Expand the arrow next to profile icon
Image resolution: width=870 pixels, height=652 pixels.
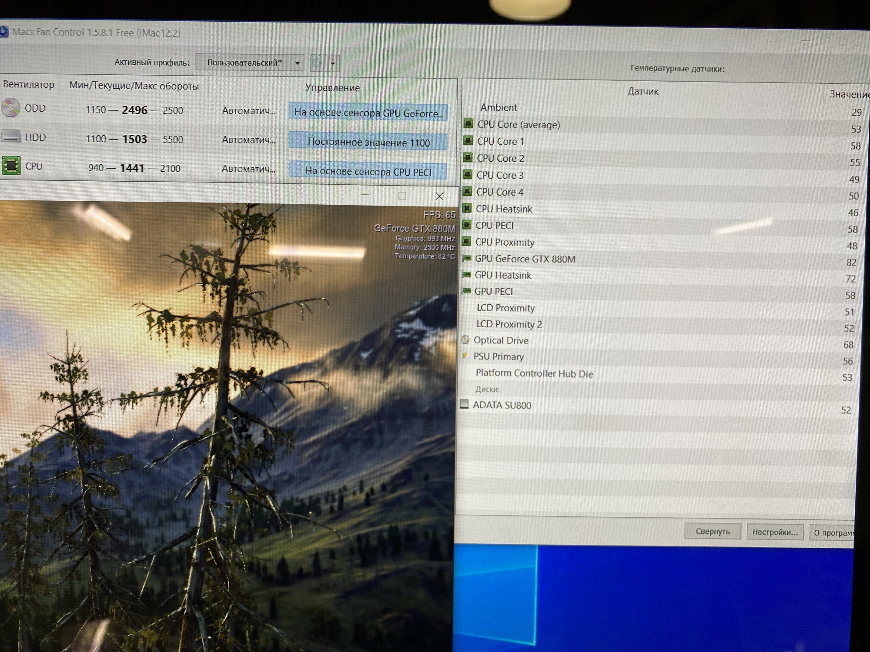point(333,63)
